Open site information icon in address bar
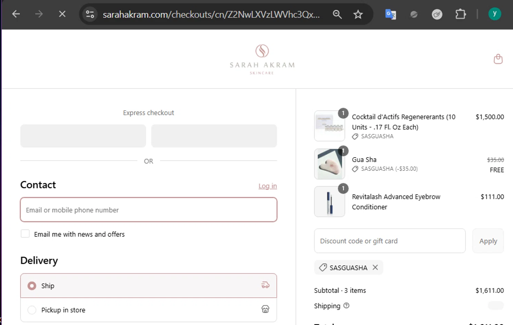Screen dimensions: 513x325 [90, 14]
